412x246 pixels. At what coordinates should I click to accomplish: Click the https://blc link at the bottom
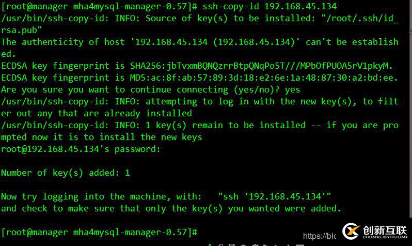point(320,236)
